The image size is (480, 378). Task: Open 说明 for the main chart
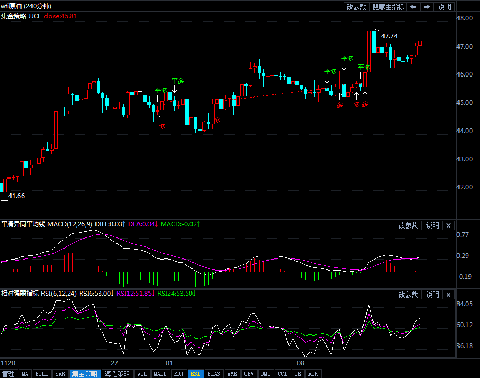click(444, 7)
